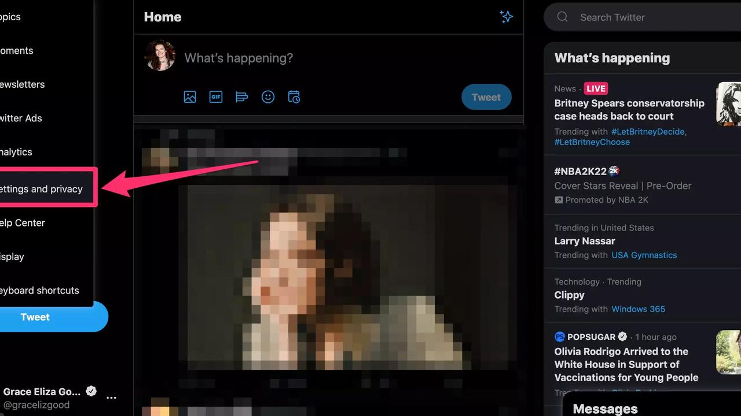
Task: Open the Britney Spears conservatorship story
Action: (629, 110)
